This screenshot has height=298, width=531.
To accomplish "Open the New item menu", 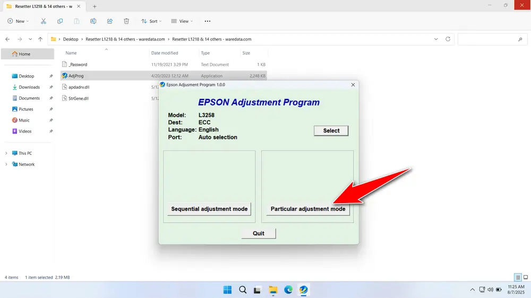I will 18,21.
